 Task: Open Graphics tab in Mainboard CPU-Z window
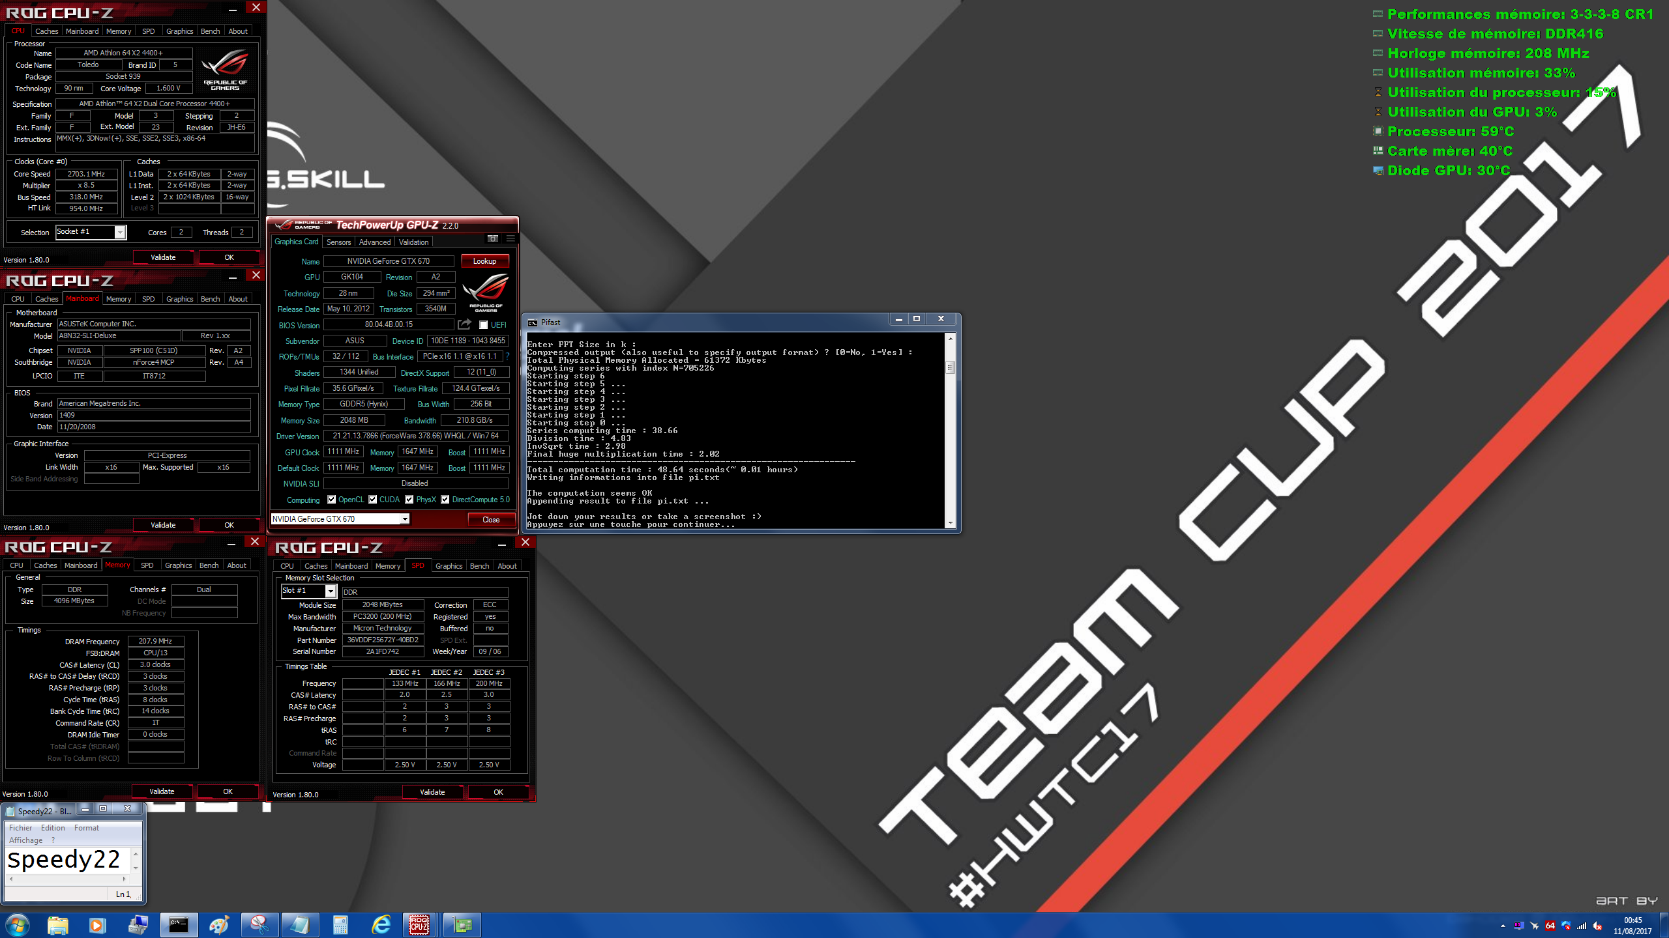coord(179,299)
